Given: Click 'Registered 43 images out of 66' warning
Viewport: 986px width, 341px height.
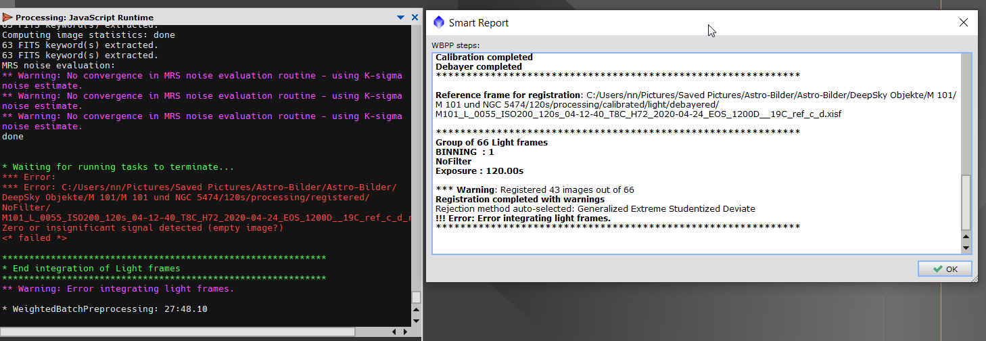Looking at the screenshot, I should coord(567,190).
